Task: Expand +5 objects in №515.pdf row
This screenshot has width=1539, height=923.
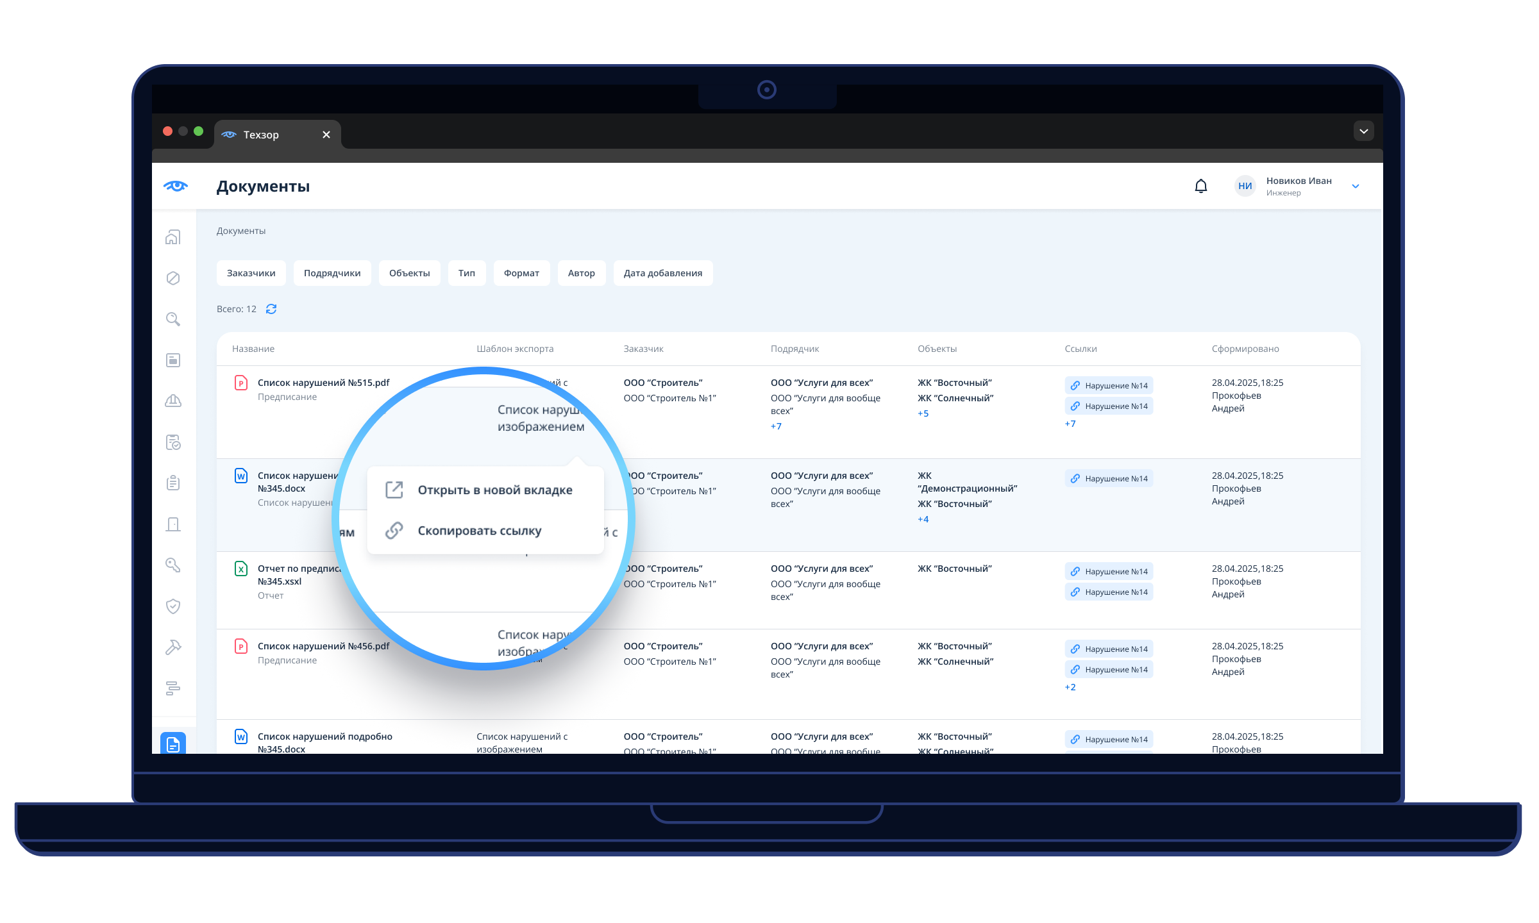Action: point(923,413)
